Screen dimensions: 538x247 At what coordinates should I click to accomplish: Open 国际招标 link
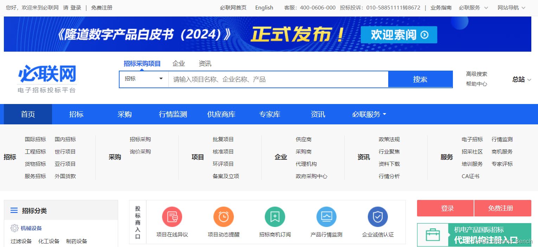click(x=35, y=139)
